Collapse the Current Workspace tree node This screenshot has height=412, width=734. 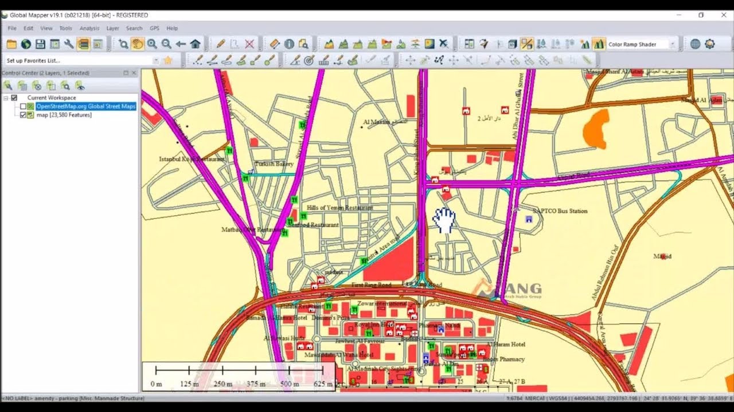point(6,98)
